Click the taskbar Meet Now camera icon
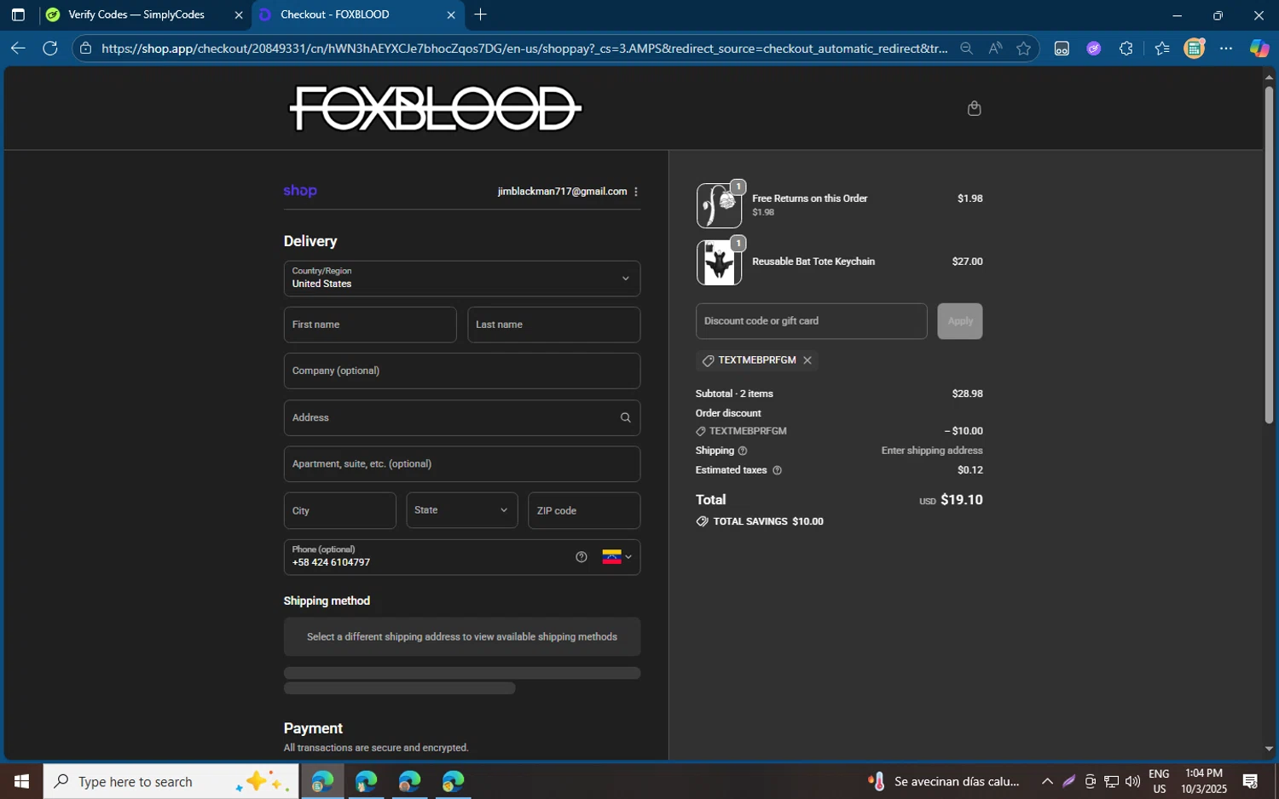1279x799 pixels. coord(1090,781)
